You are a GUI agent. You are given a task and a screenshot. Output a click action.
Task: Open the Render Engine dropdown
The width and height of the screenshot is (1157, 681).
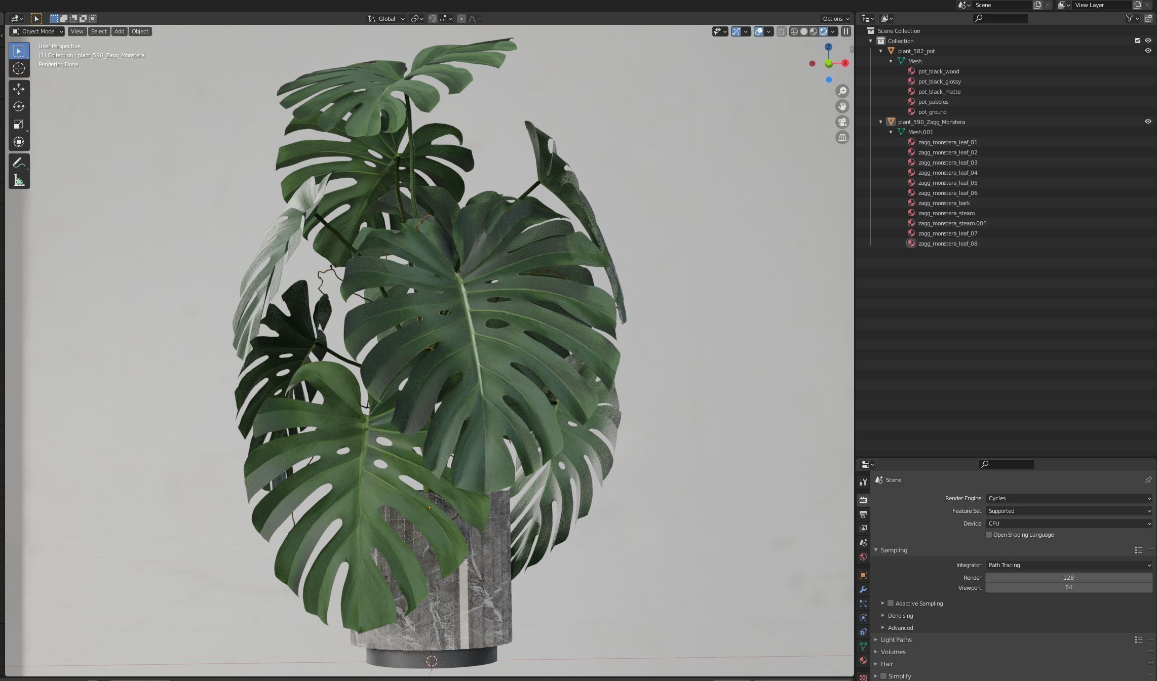click(x=1068, y=498)
